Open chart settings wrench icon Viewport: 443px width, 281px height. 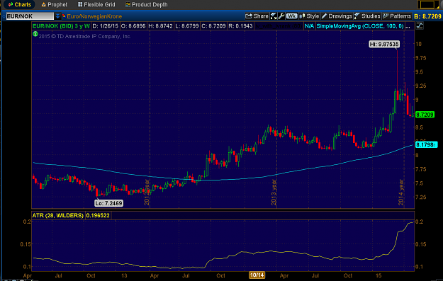(281, 16)
